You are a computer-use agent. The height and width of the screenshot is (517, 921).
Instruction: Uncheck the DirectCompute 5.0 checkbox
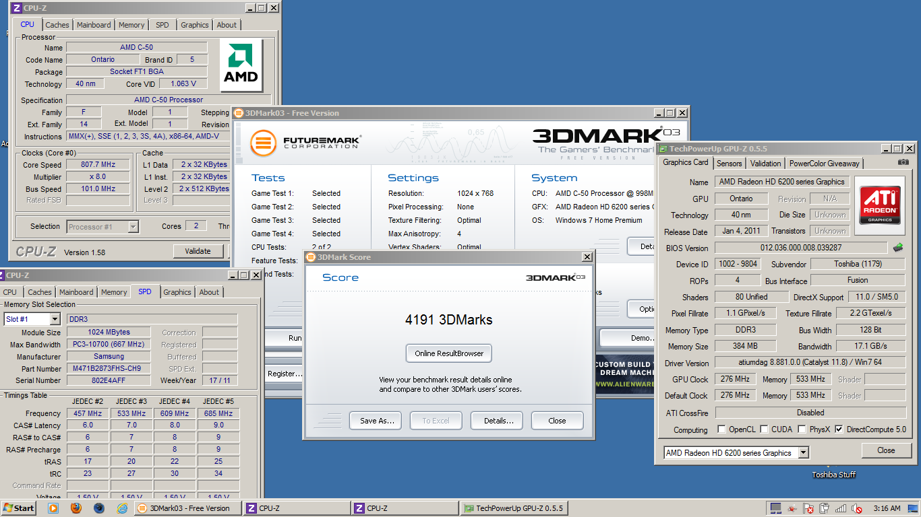[x=839, y=429]
